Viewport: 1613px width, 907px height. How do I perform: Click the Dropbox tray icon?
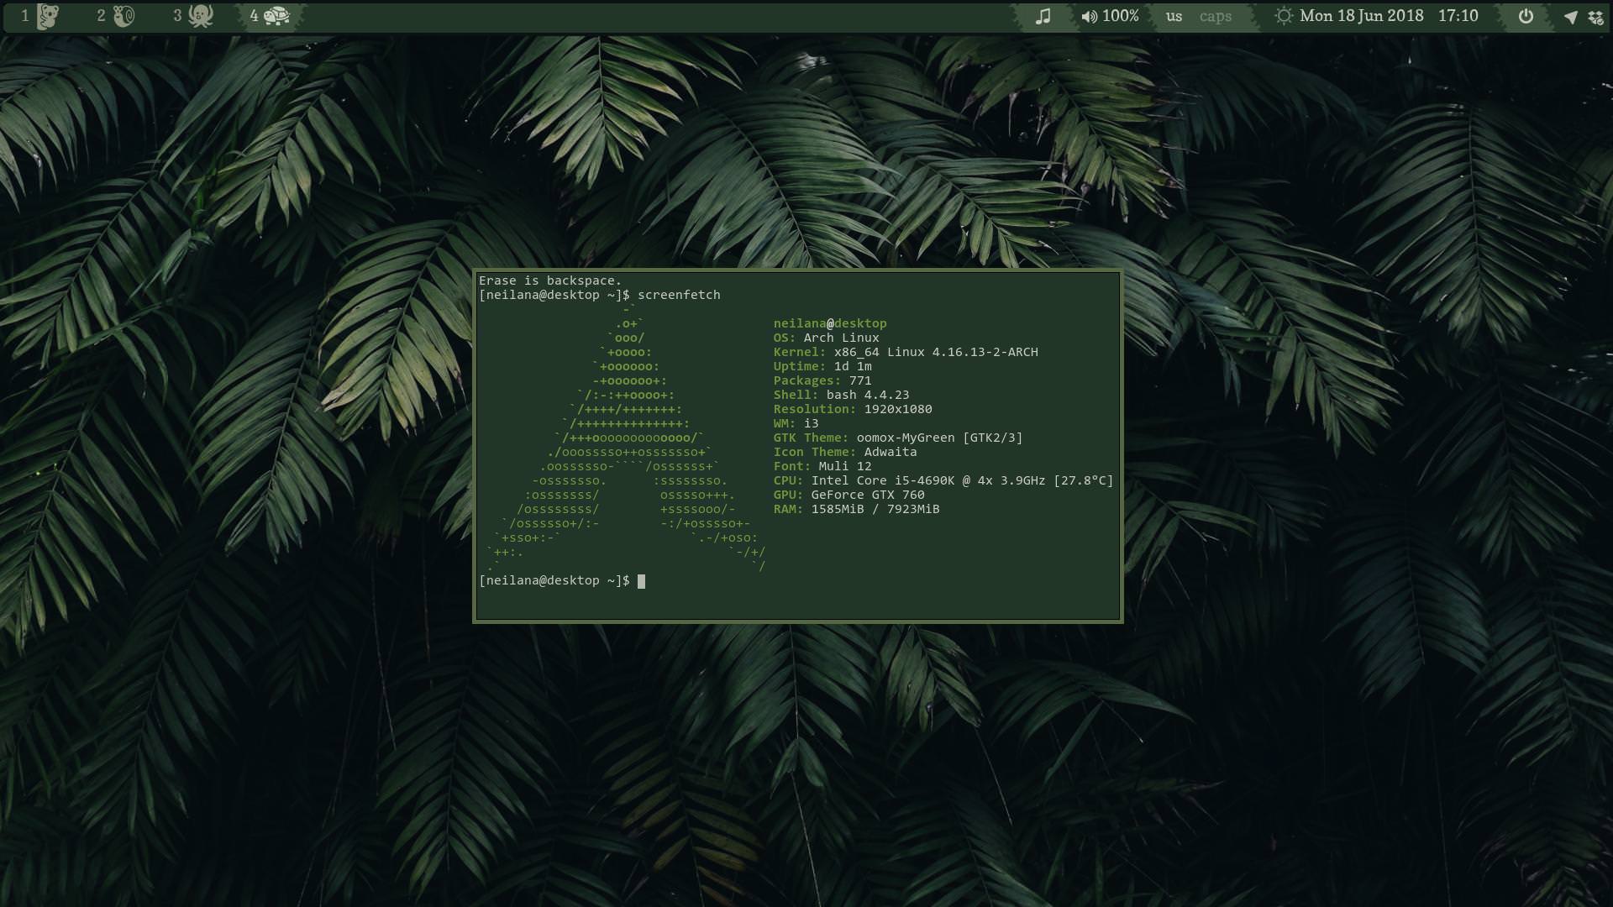pos(1595,17)
